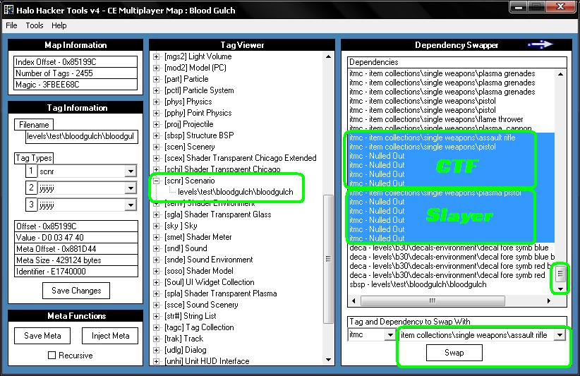
Task: Click the Dependencies list scroll up arrow
Action: point(560,74)
